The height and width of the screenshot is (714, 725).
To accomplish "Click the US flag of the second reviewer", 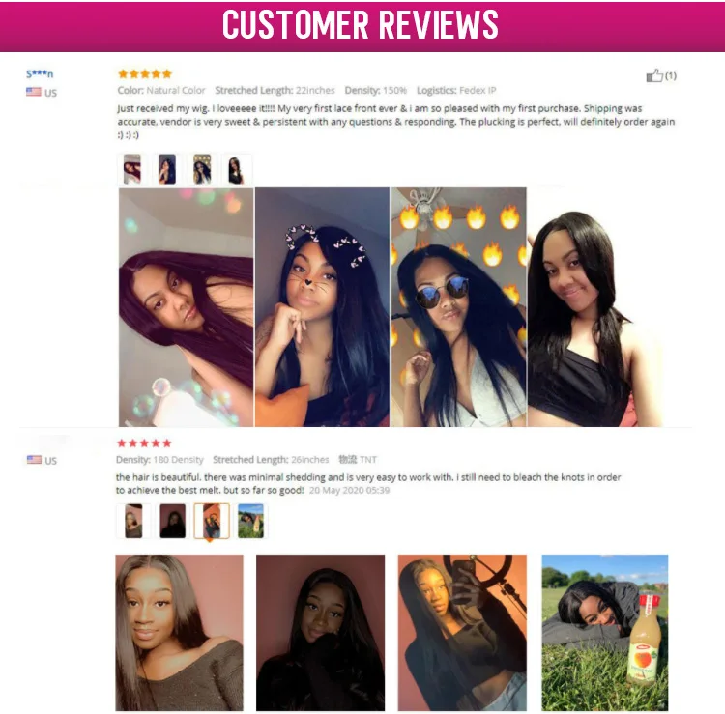I will point(34,460).
